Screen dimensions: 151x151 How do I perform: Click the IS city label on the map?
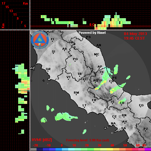(113, 102)
